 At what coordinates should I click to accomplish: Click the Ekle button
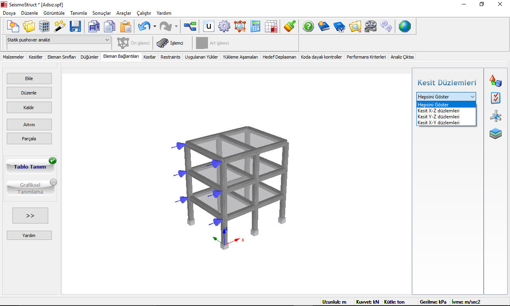click(29, 78)
